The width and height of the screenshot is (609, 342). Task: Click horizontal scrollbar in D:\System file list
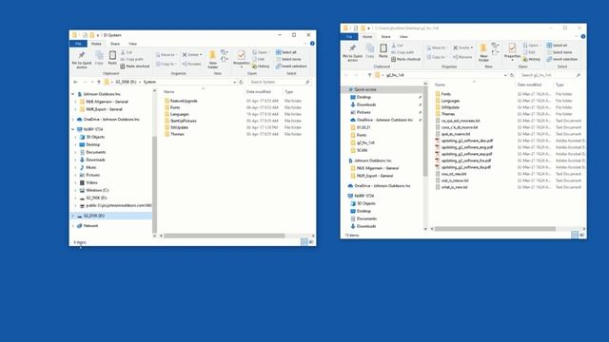[225, 236]
